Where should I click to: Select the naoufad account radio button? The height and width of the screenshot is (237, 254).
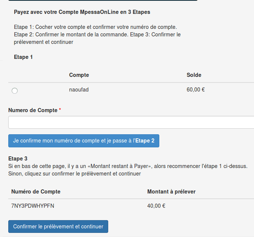[15, 91]
